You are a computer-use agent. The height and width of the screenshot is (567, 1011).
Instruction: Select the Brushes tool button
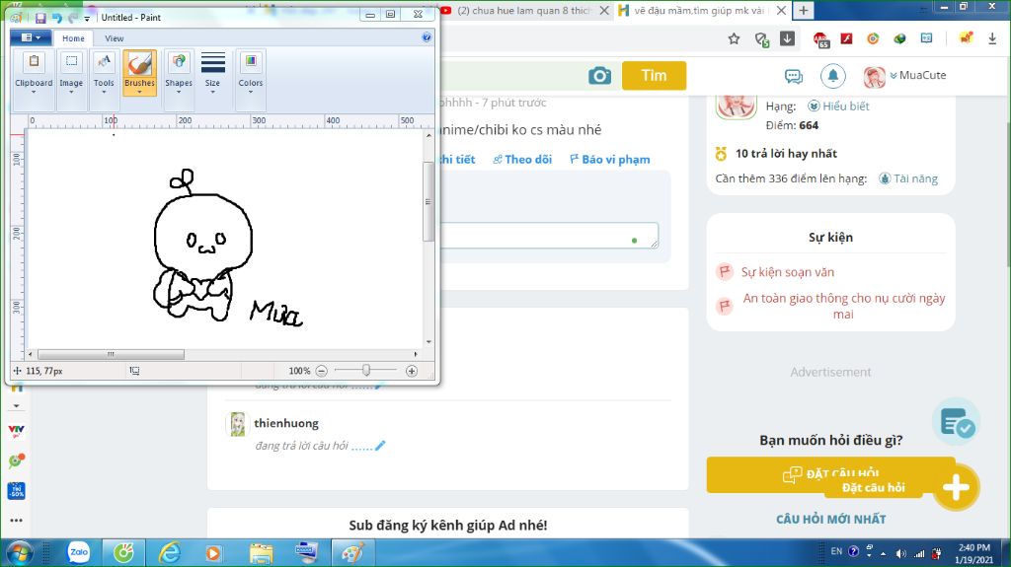(140, 73)
